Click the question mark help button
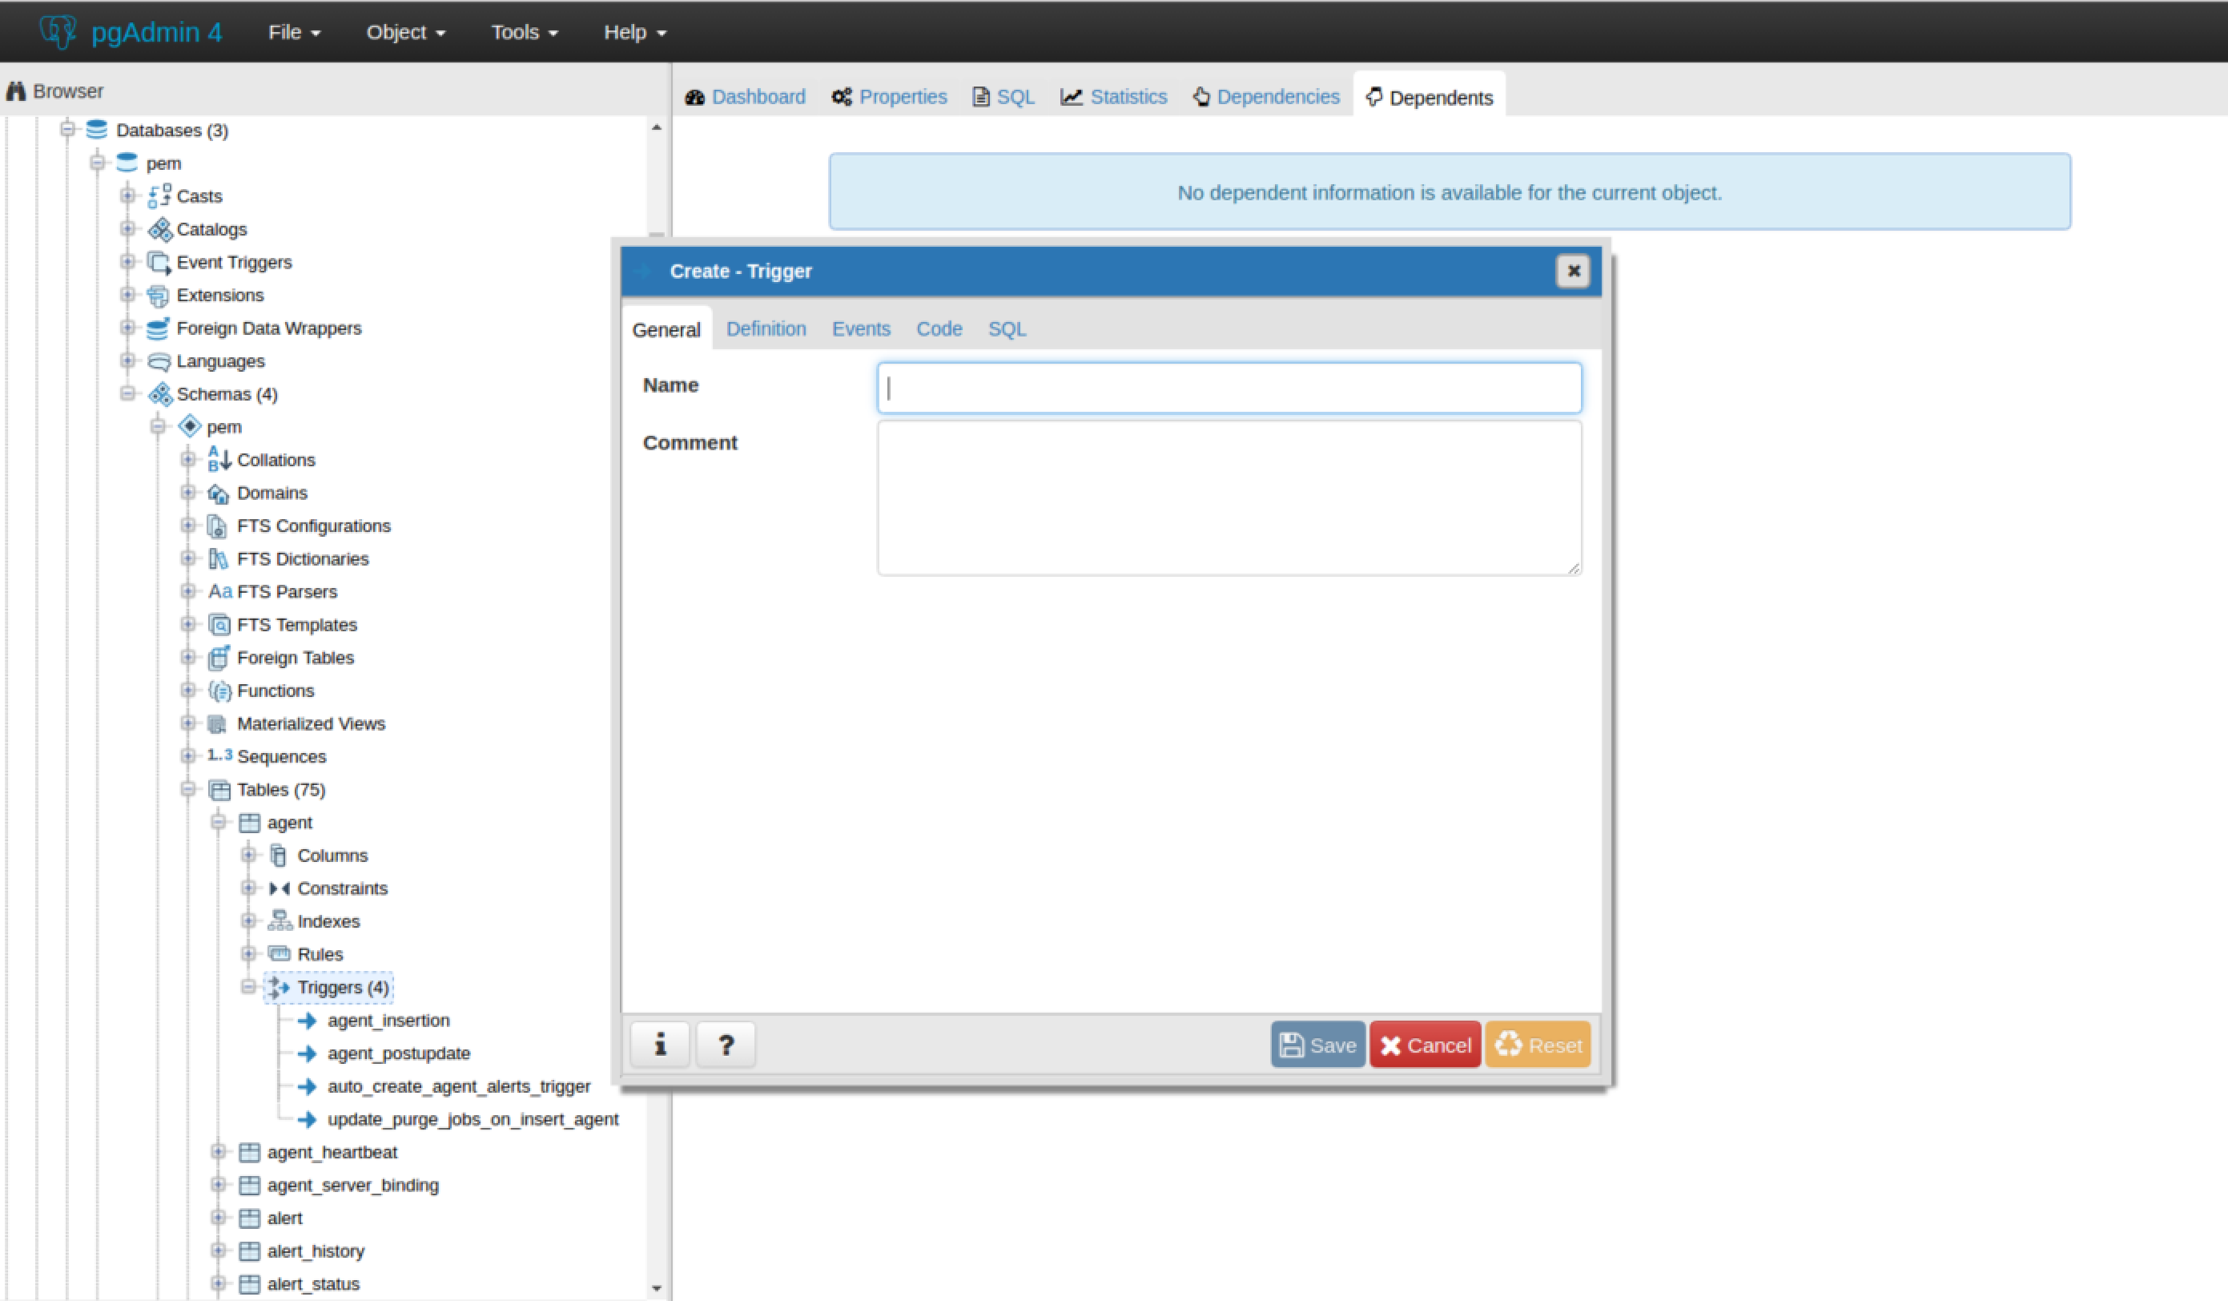This screenshot has width=2228, height=1301. point(726,1045)
